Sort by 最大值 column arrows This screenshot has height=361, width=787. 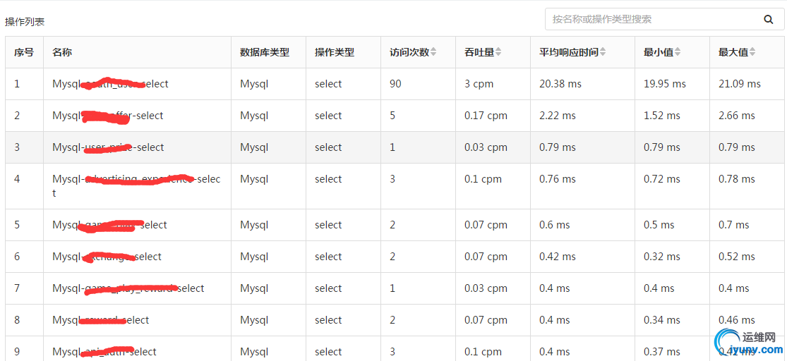[752, 51]
